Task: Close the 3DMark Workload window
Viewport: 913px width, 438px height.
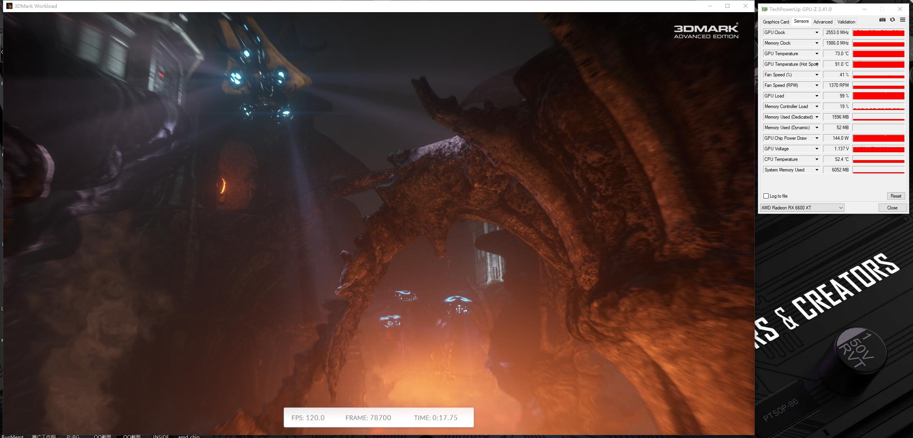Action: 745,6
